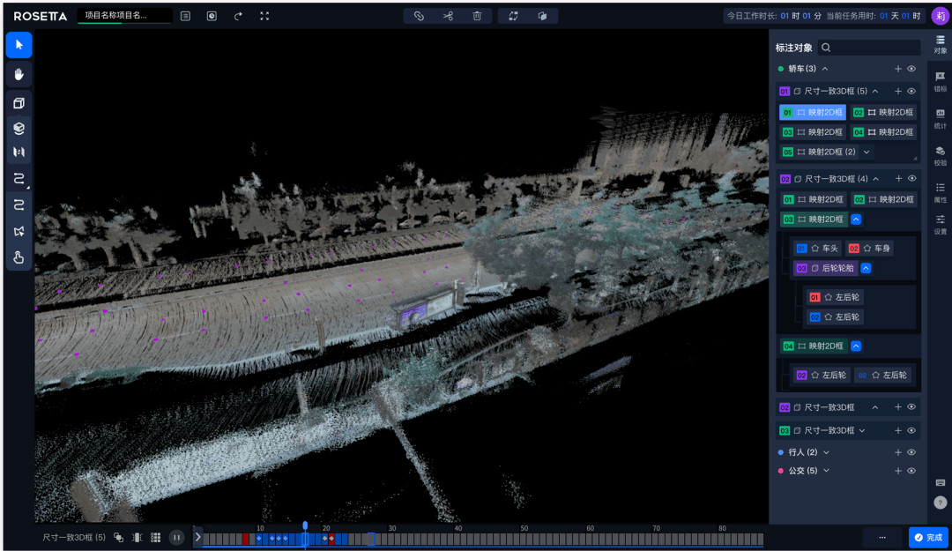
Task: Choose the 3D cube box tool
Action: (x=19, y=102)
